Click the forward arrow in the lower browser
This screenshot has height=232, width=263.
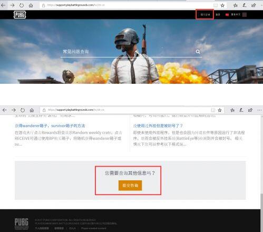14,110
